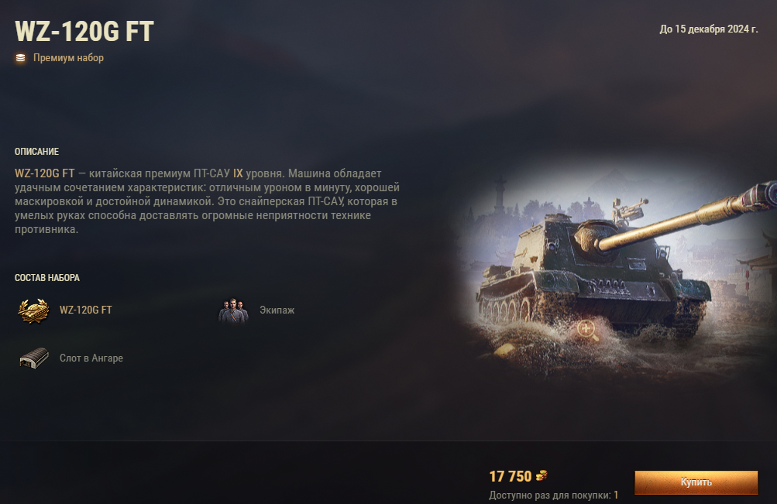Image resolution: width=777 pixels, height=504 pixels.
Task: Click the golden tank laurel icon
Action: pos(33,311)
